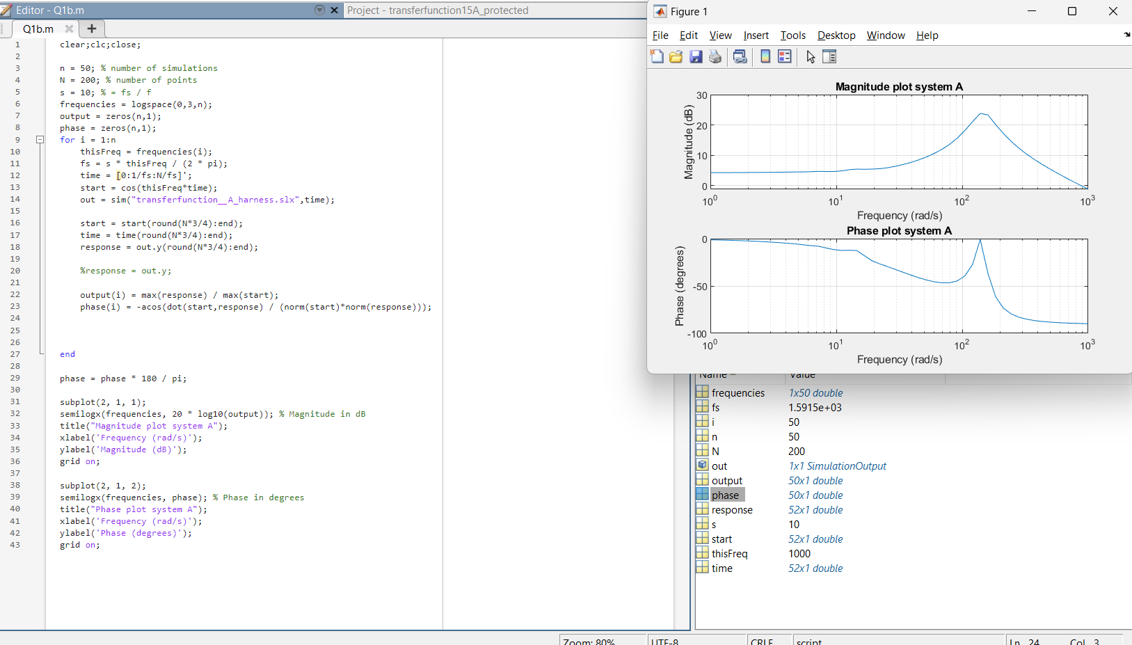This screenshot has height=645, width=1132.
Task: Save the figure with the floppy icon
Action: point(696,57)
